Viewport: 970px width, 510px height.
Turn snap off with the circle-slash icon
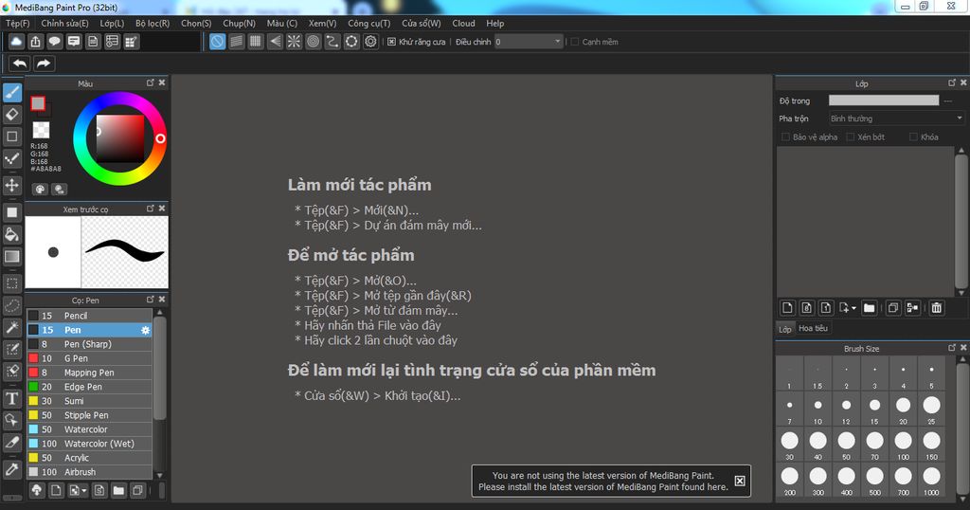pos(217,42)
